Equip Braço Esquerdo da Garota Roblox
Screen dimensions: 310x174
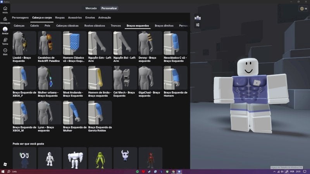point(100,113)
